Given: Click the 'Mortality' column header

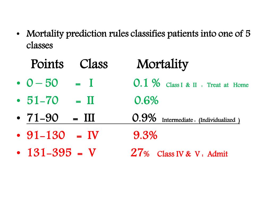Looking at the screenshot, I should pyautogui.click(x=162, y=64).
